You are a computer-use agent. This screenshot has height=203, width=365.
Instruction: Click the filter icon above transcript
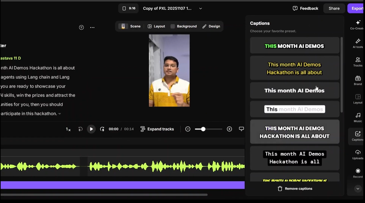point(81,27)
